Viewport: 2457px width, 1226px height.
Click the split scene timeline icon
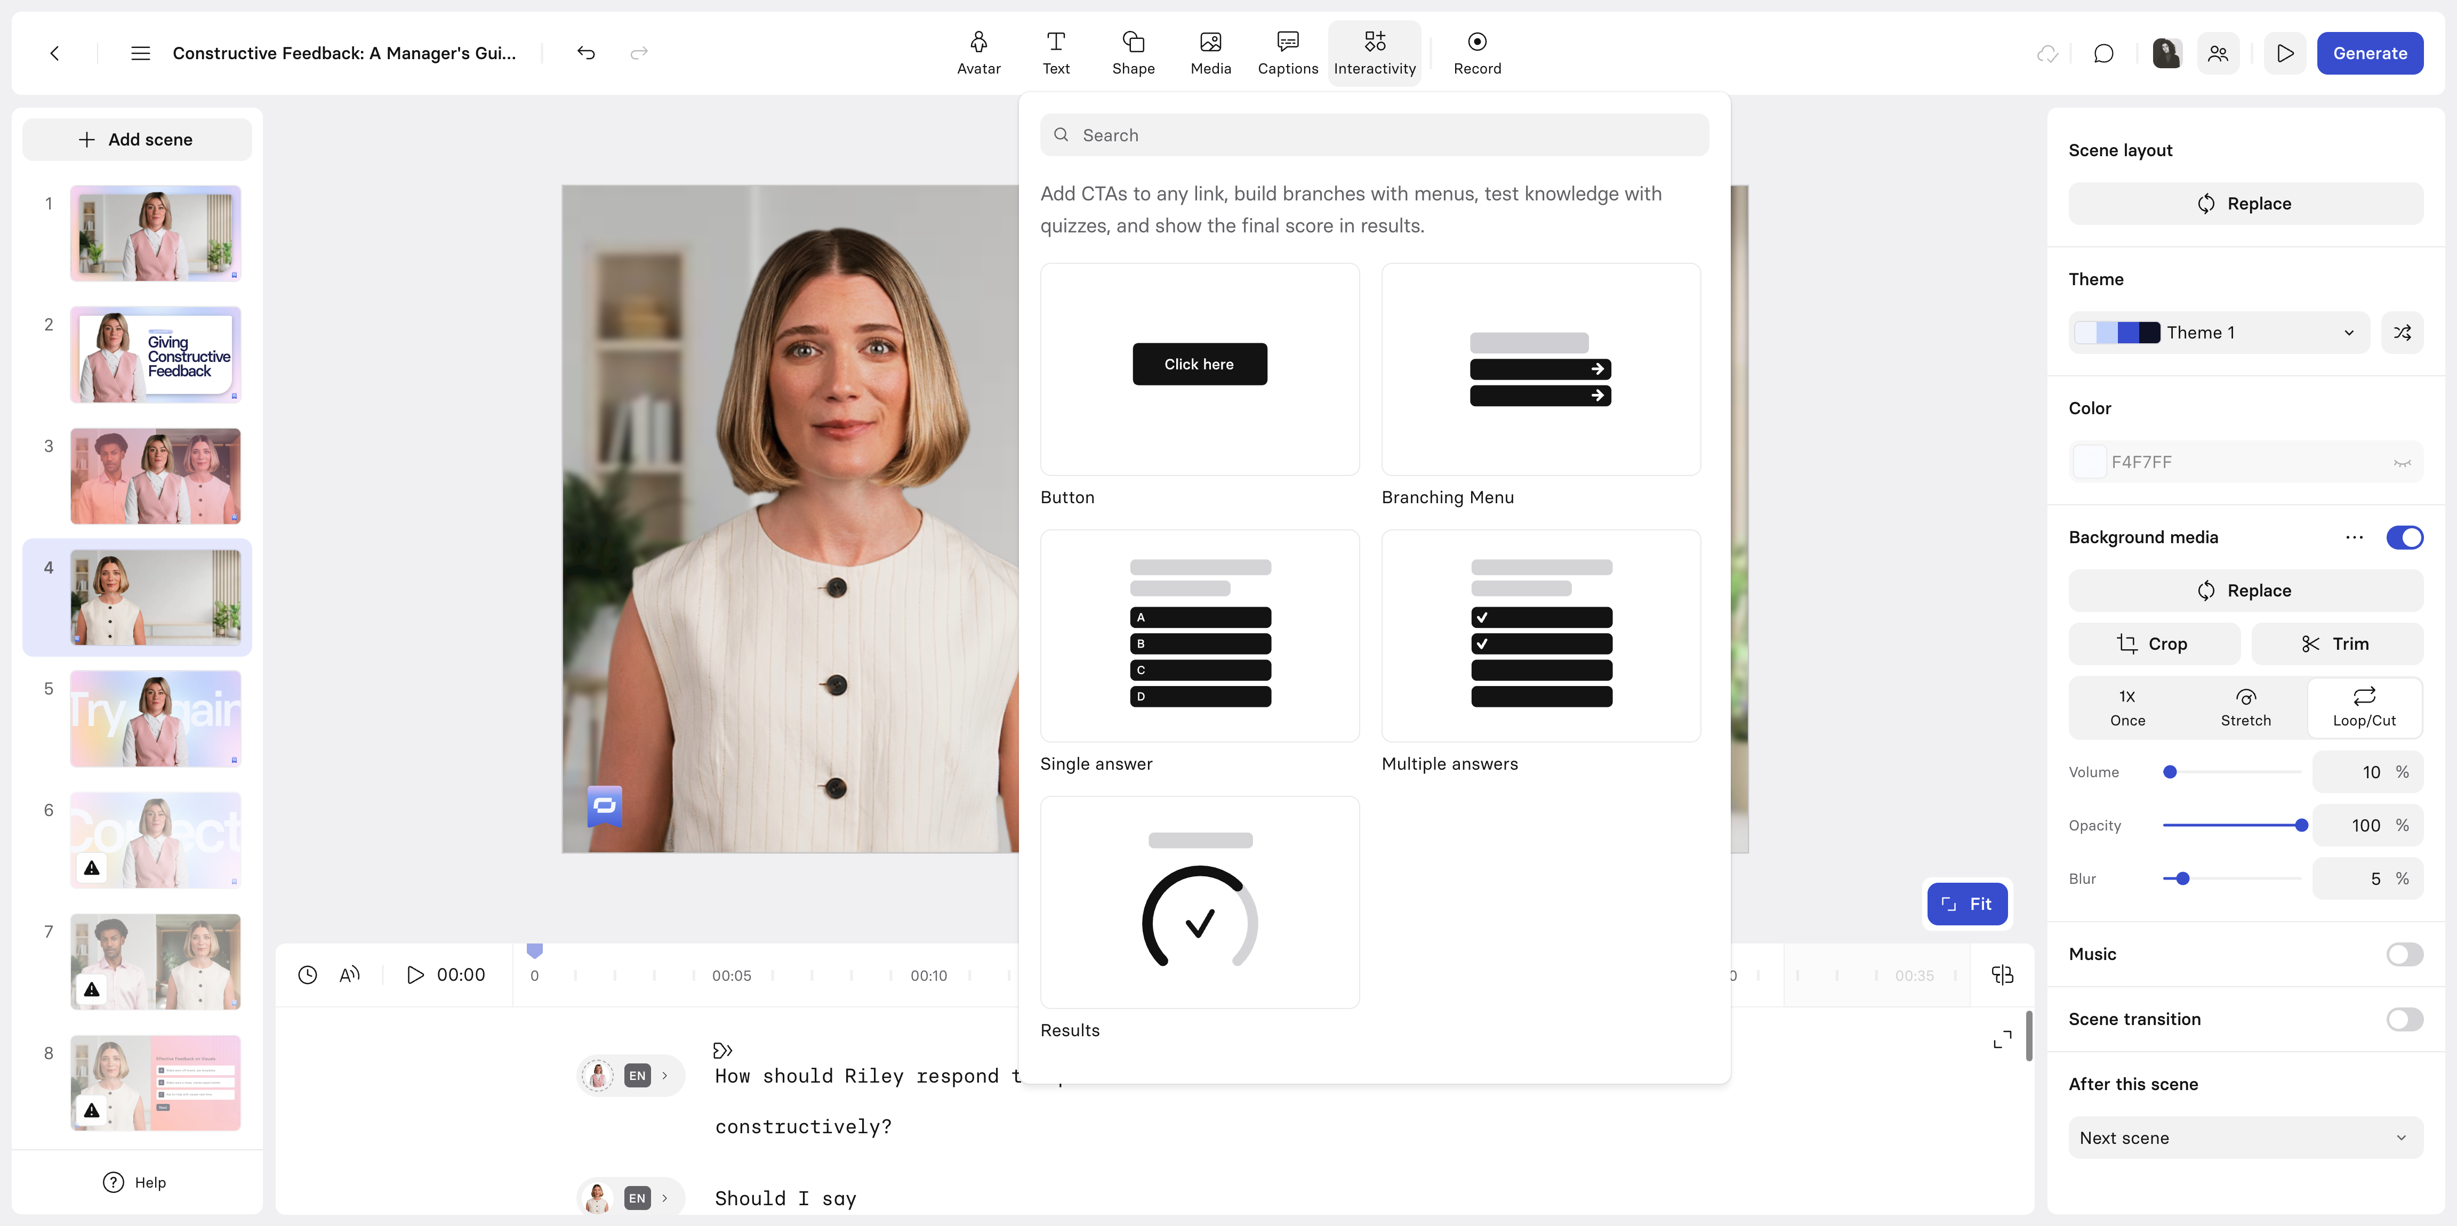(x=2002, y=974)
